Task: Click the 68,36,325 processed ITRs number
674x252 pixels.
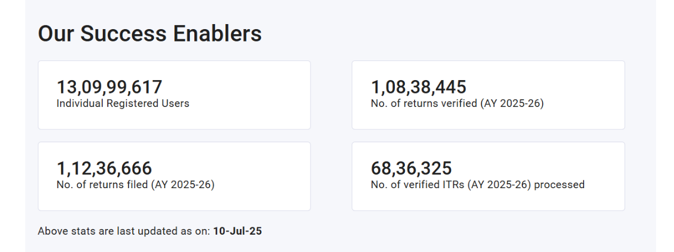Action: [x=412, y=169]
